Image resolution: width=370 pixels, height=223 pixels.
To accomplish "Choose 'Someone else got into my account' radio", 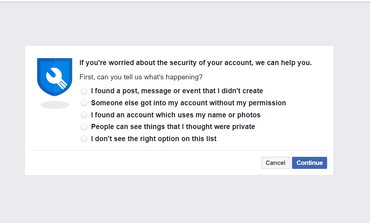I will [x=84, y=103].
